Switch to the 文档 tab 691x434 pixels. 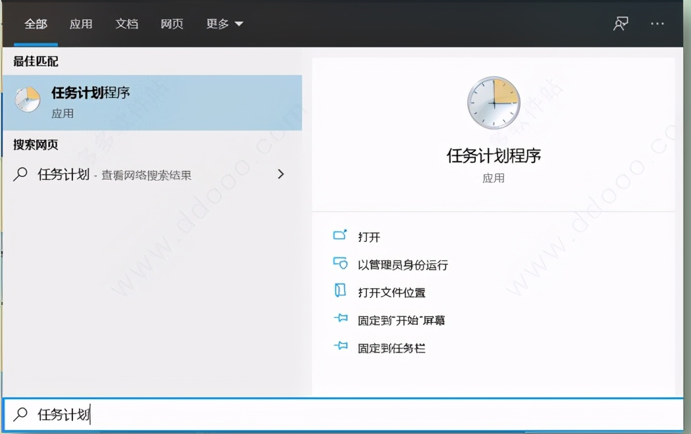[126, 23]
